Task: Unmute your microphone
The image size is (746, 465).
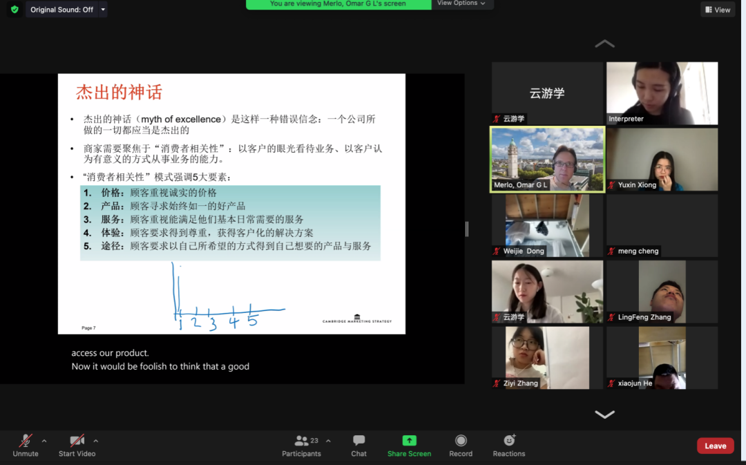Action: coord(25,445)
